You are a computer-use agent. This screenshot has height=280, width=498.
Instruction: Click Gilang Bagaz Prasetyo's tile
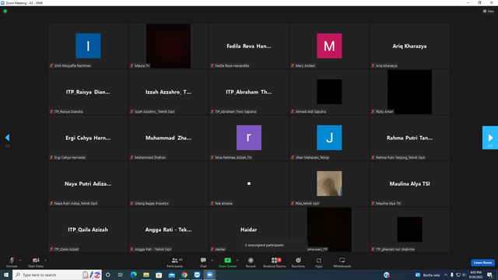168,184
